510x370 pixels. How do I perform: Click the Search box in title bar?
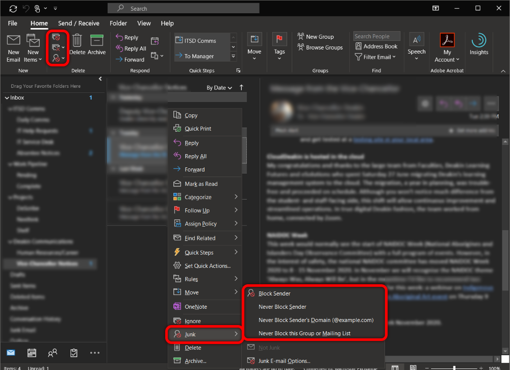click(184, 9)
